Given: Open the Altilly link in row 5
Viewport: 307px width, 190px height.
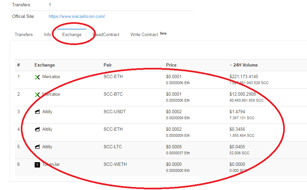Looking at the screenshot, I should pyautogui.click(x=47, y=147).
